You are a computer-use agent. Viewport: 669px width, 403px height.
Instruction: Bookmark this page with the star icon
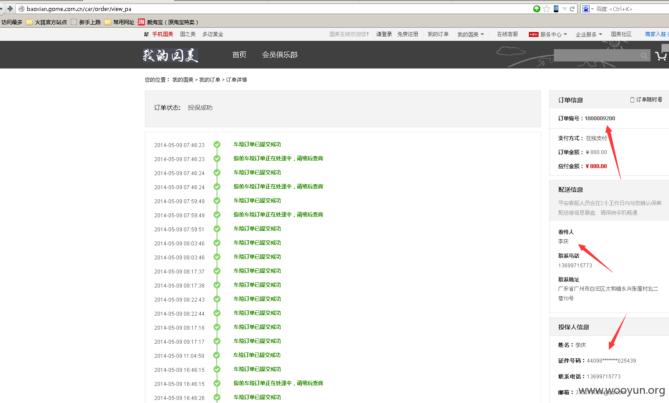pyautogui.click(x=546, y=9)
